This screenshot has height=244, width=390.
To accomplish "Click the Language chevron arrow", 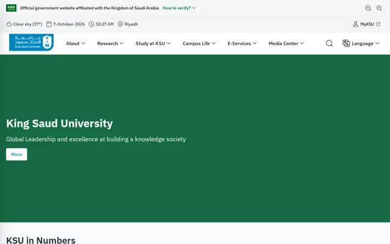I will (x=377, y=43).
